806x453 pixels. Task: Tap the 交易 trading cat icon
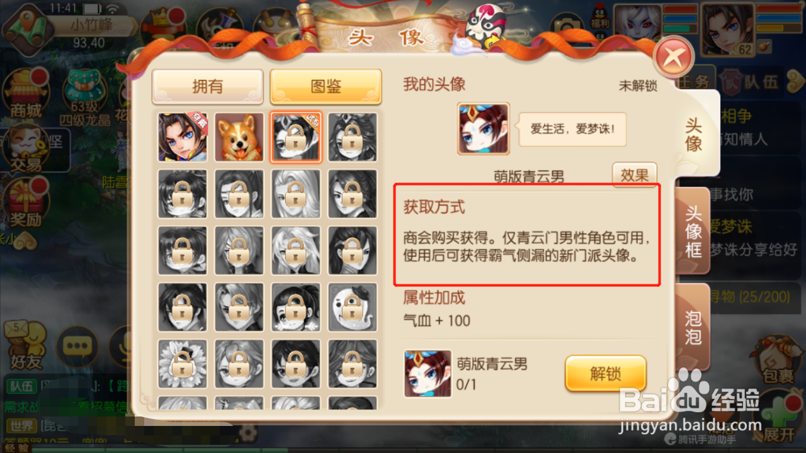pyautogui.click(x=25, y=150)
